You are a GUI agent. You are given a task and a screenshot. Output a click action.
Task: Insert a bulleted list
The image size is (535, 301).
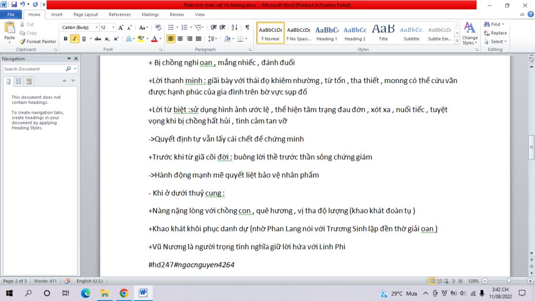[171, 27]
